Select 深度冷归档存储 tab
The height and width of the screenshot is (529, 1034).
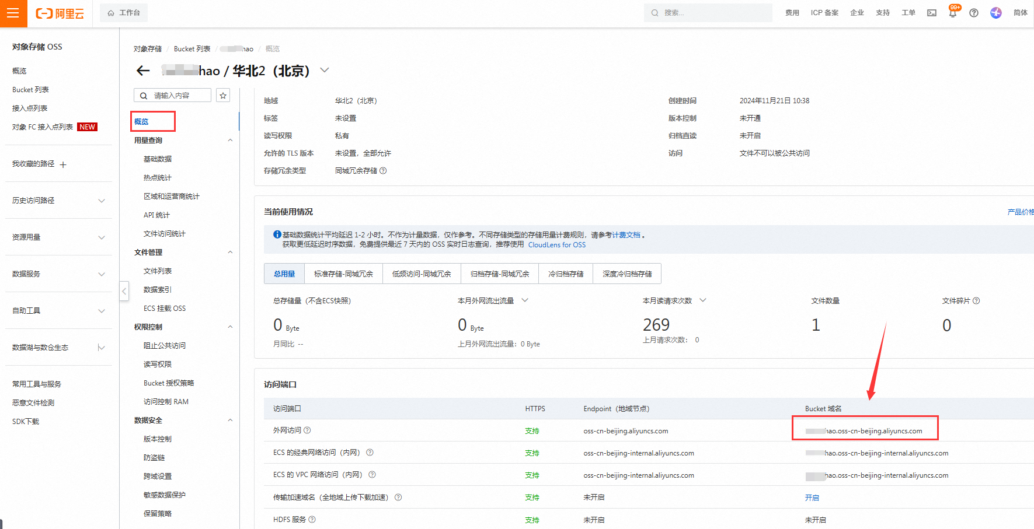coord(627,274)
